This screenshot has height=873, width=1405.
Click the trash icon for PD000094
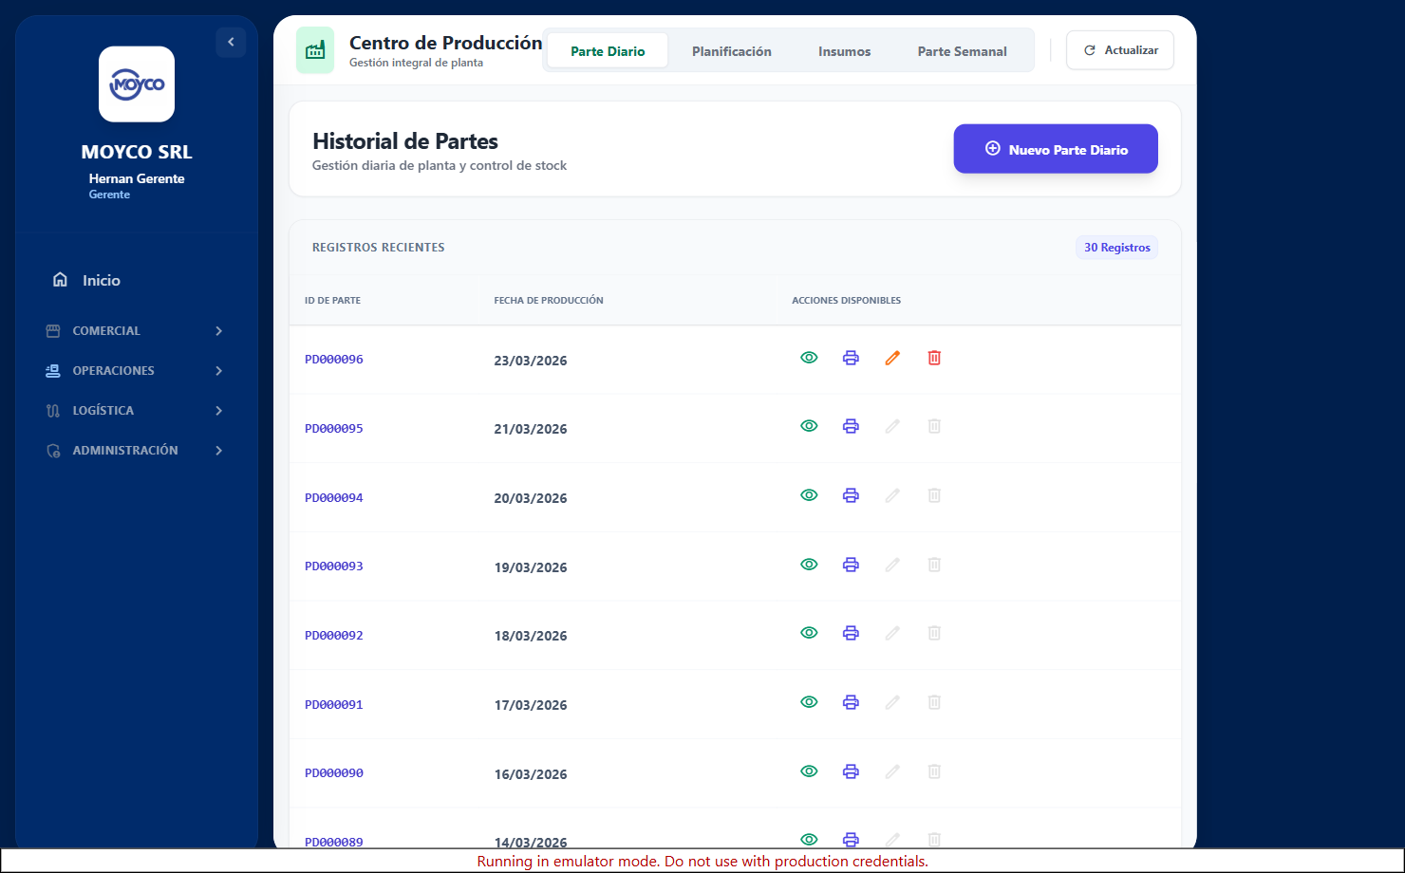pos(934,495)
